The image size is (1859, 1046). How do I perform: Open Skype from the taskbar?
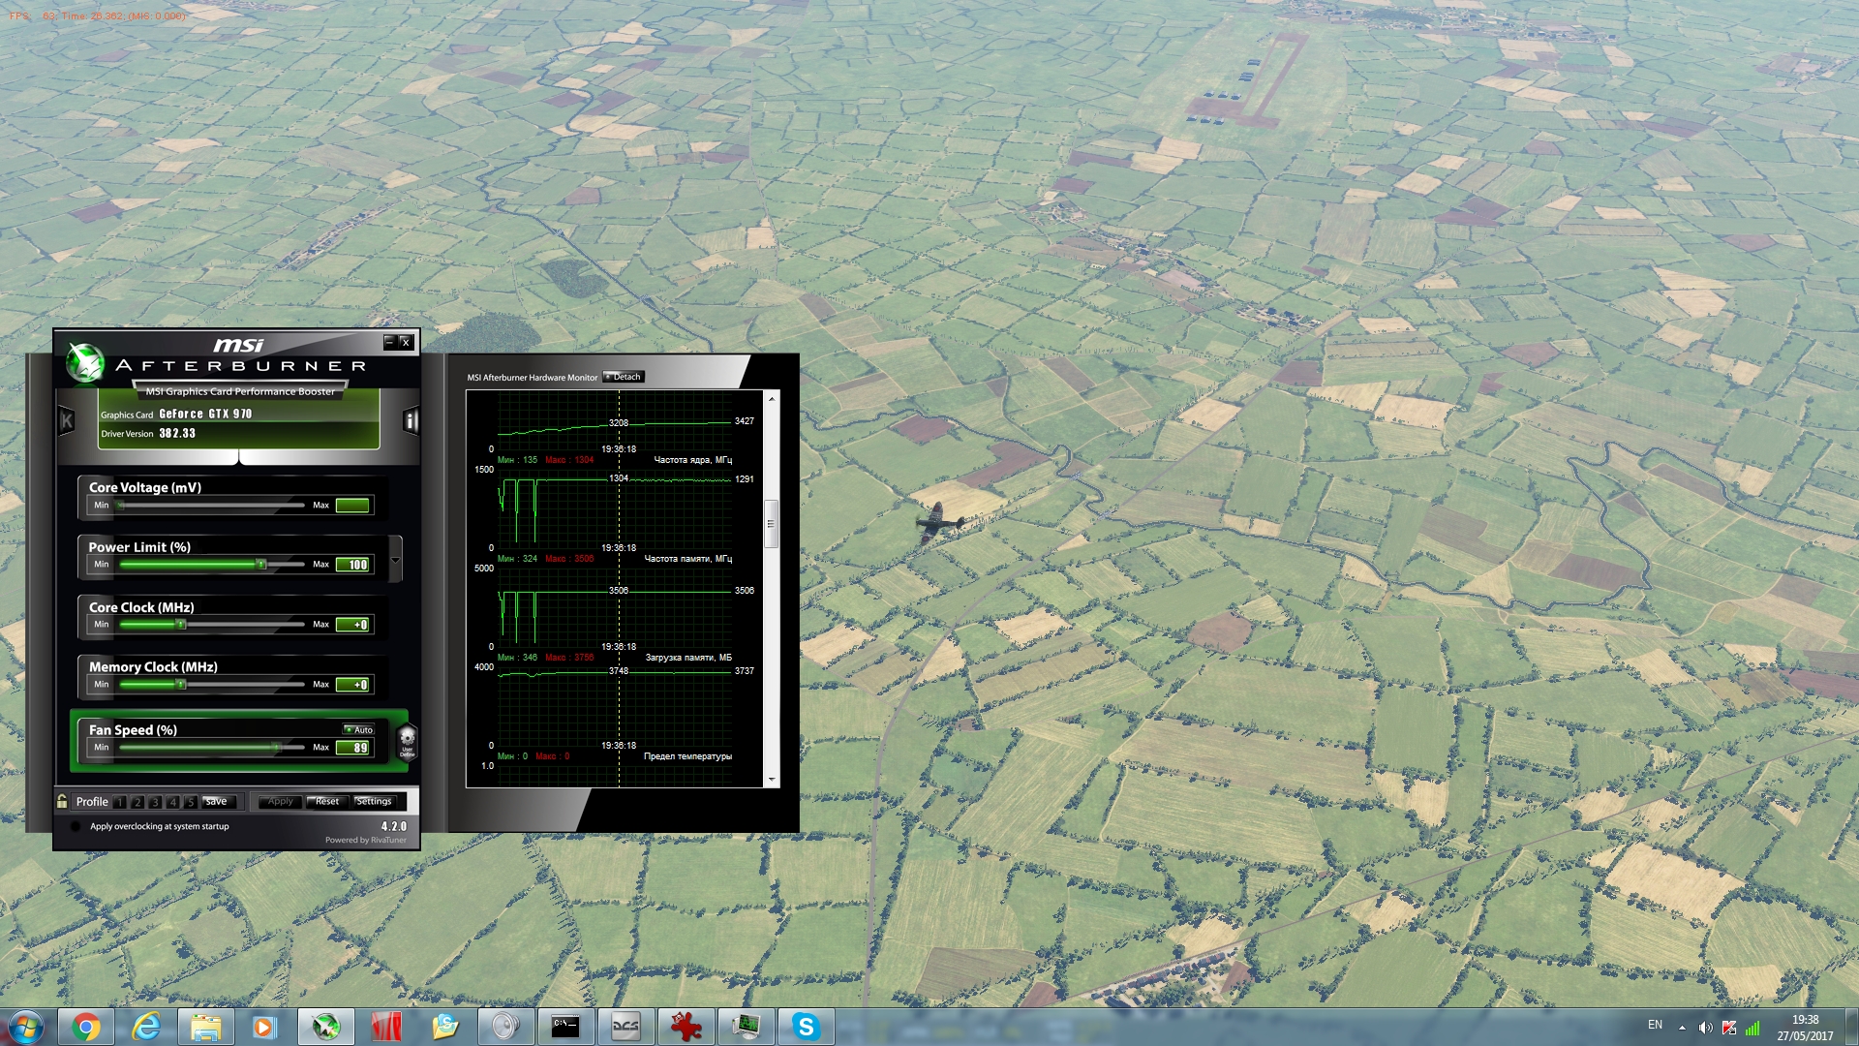pos(806,1027)
